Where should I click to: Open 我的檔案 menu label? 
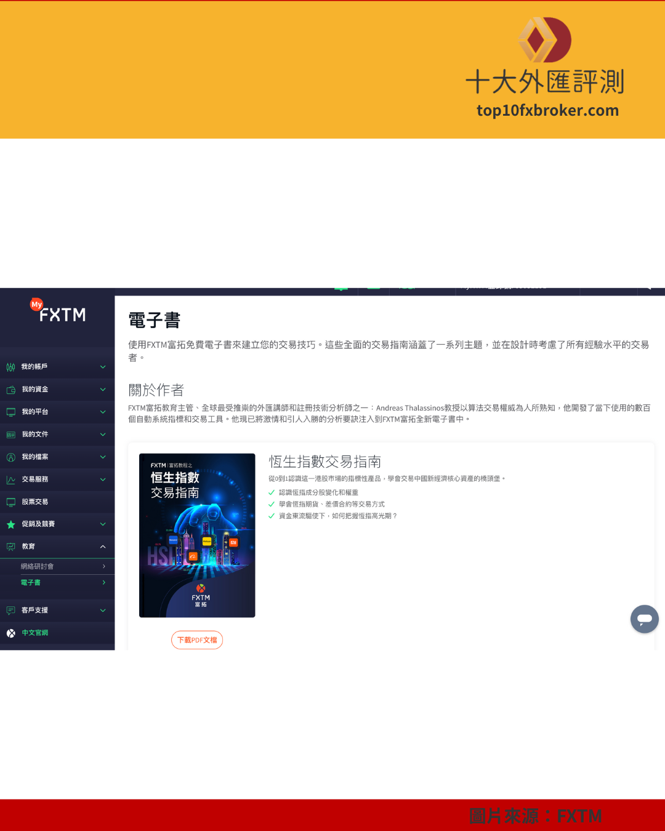pos(35,457)
